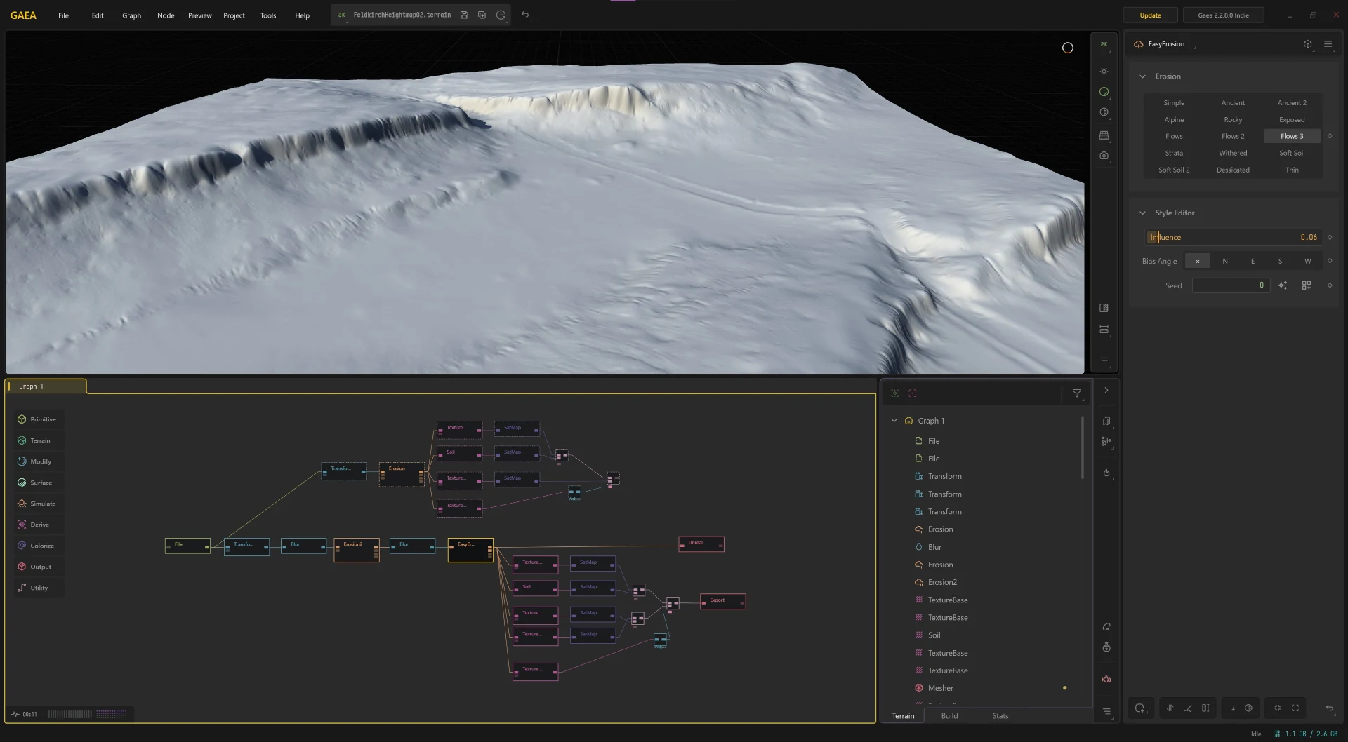Screen dimensions: 1348x742
Task: Select Bias Angle W option
Action: (1307, 261)
